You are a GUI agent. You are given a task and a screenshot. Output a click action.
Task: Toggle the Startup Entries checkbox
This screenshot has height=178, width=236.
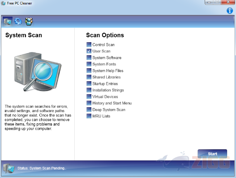point(89,83)
